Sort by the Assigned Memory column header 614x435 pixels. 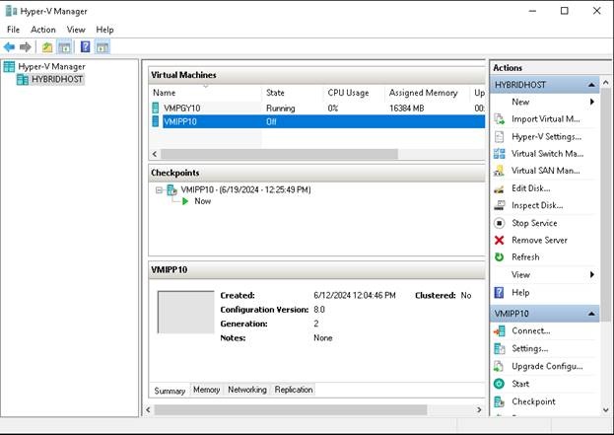[x=427, y=93]
